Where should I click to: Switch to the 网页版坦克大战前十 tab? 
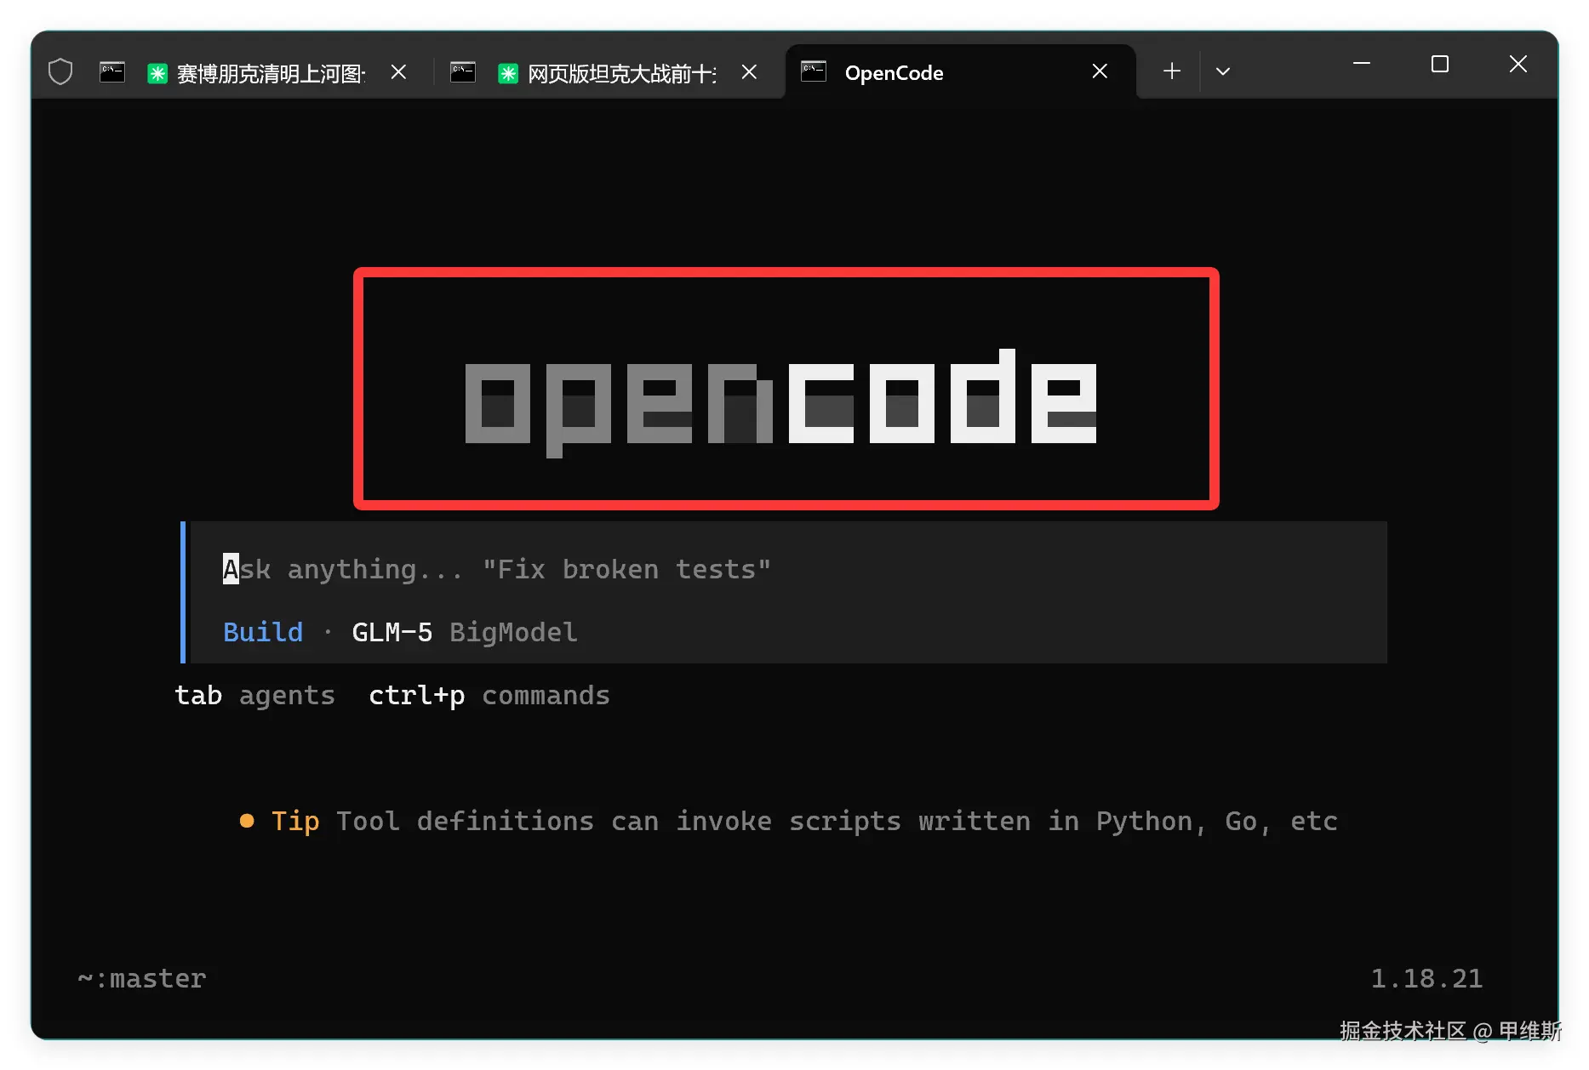(x=608, y=72)
